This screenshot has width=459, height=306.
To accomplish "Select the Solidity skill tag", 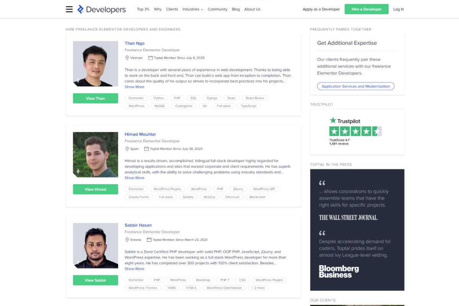I will (x=188, y=197).
